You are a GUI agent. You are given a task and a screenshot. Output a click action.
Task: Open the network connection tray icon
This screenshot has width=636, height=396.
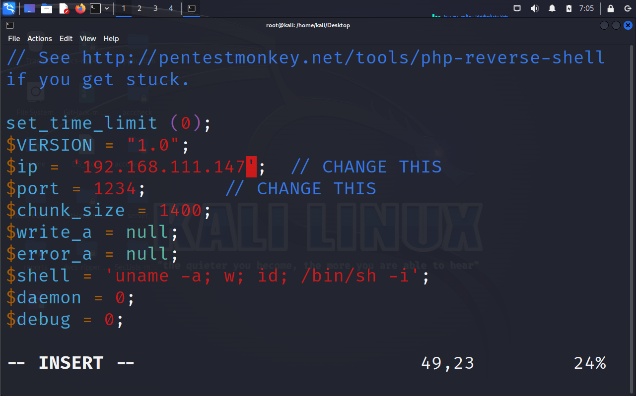517,8
